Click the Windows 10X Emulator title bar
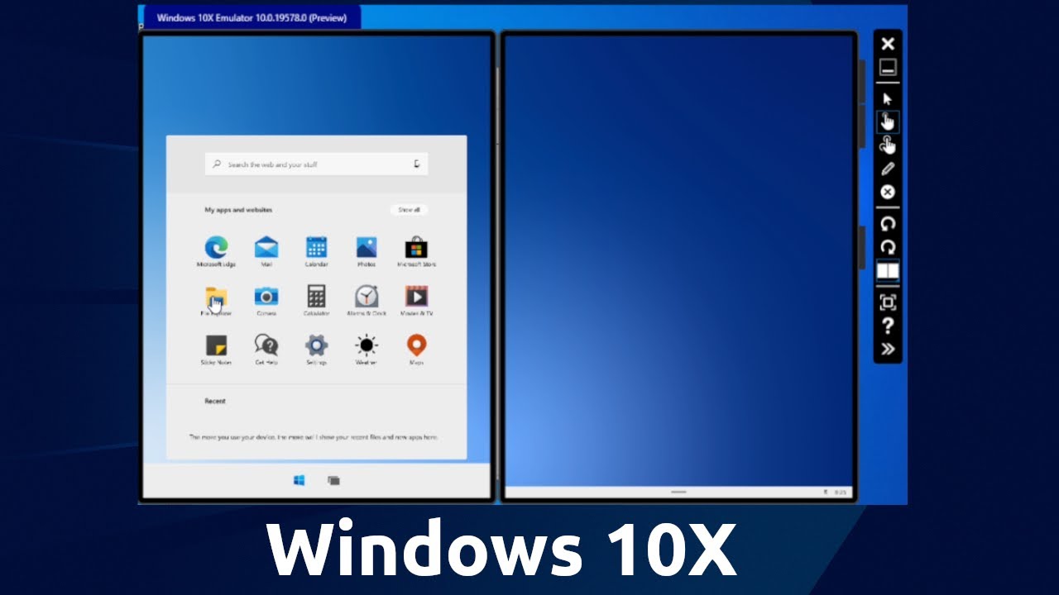1059x595 pixels. pos(252,17)
